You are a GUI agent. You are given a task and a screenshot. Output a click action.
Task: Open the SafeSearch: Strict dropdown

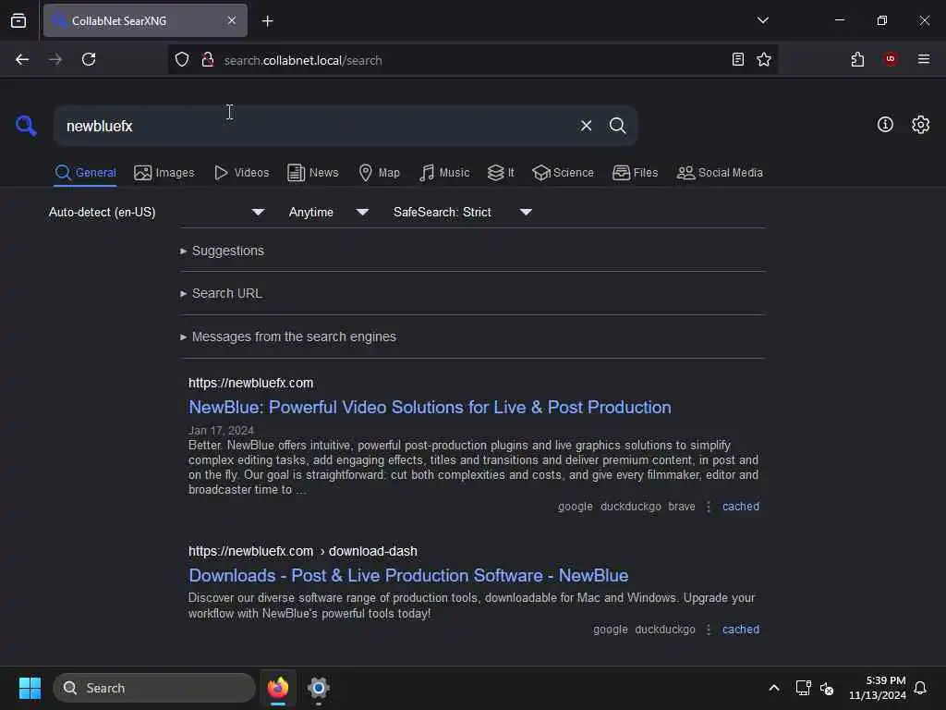pos(463,212)
